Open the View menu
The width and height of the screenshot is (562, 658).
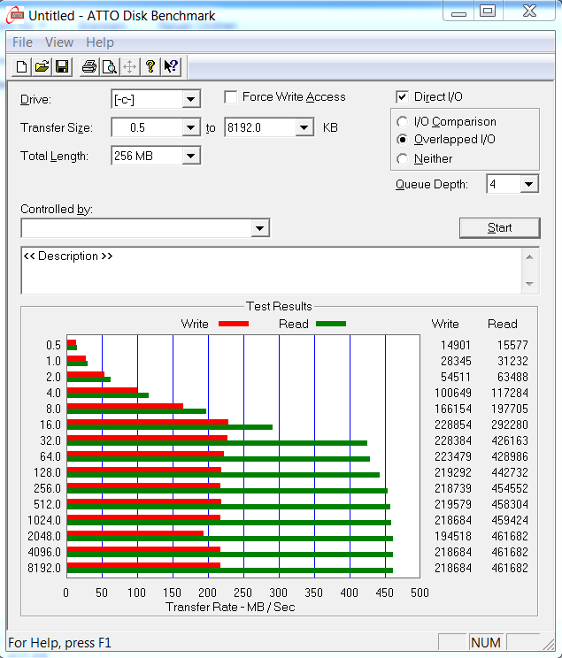[59, 42]
